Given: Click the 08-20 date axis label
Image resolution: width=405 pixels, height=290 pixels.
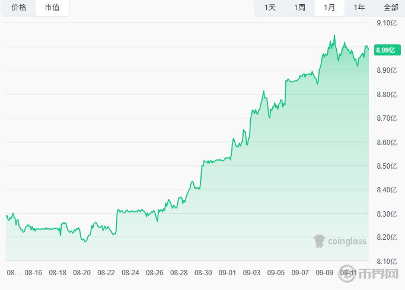Looking at the screenshot, I should 82,273.
